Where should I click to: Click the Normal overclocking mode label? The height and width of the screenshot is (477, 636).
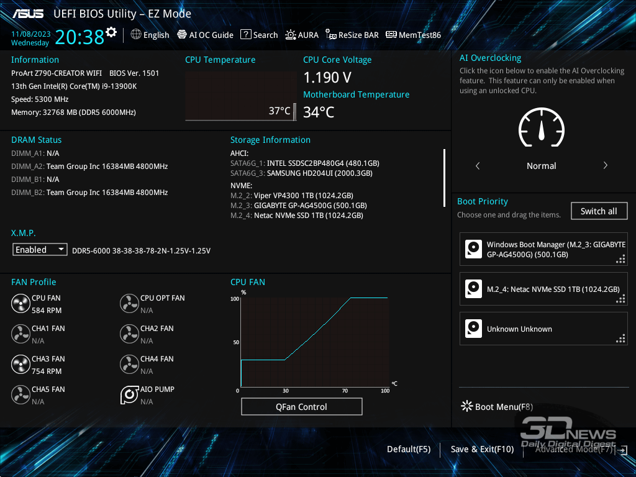point(541,166)
